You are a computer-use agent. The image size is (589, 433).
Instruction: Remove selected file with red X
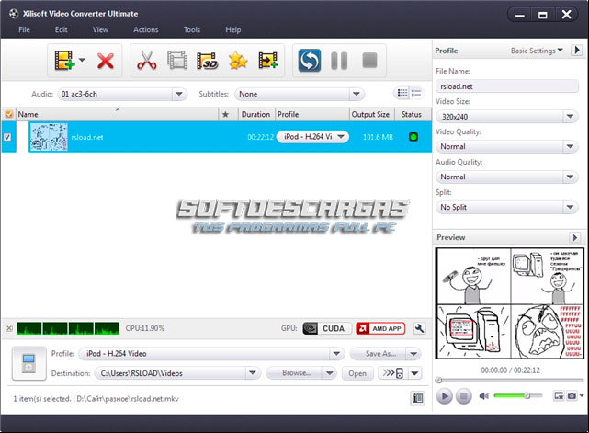pos(106,61)
